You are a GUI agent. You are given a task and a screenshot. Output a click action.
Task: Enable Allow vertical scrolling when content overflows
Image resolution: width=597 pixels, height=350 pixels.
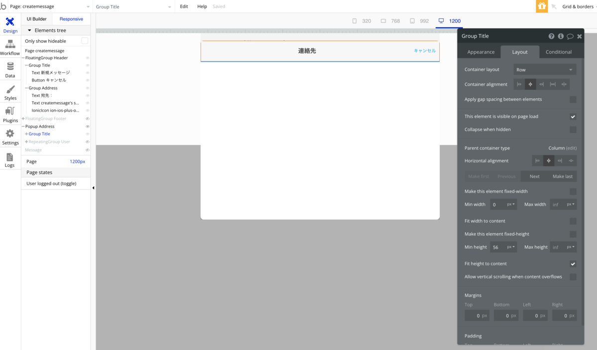[573, 277]
